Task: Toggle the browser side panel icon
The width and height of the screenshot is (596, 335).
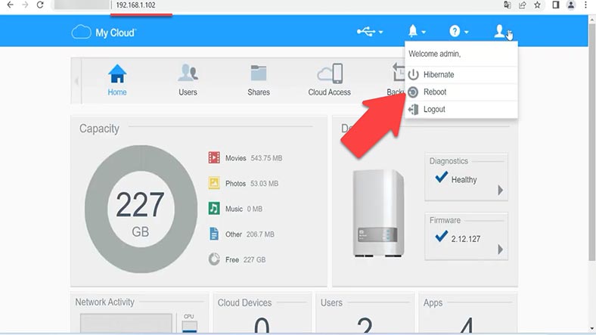Action: point(556,5)
